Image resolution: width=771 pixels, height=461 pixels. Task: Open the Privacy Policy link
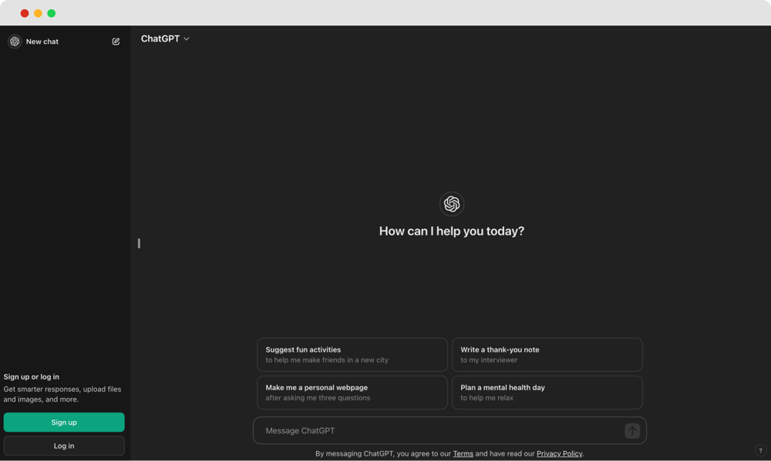point(559,453)
